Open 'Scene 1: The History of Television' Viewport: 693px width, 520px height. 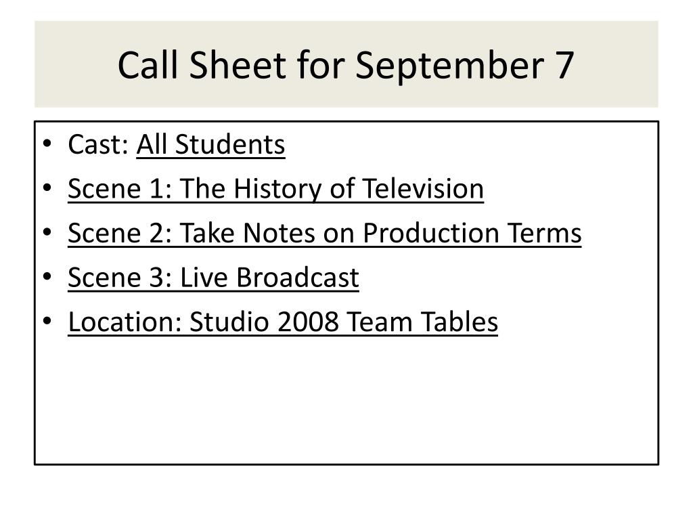click(x=276, y=189)
